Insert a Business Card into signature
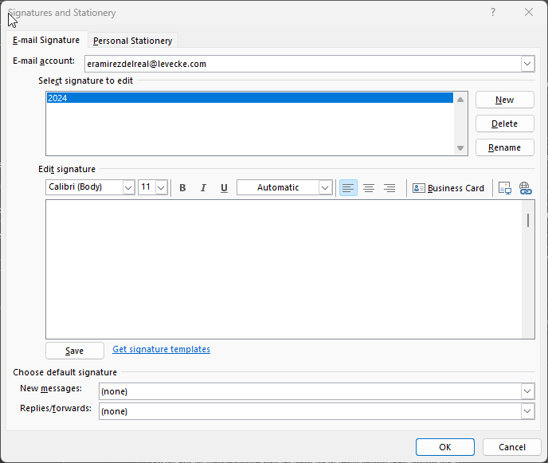 (448, 188)
